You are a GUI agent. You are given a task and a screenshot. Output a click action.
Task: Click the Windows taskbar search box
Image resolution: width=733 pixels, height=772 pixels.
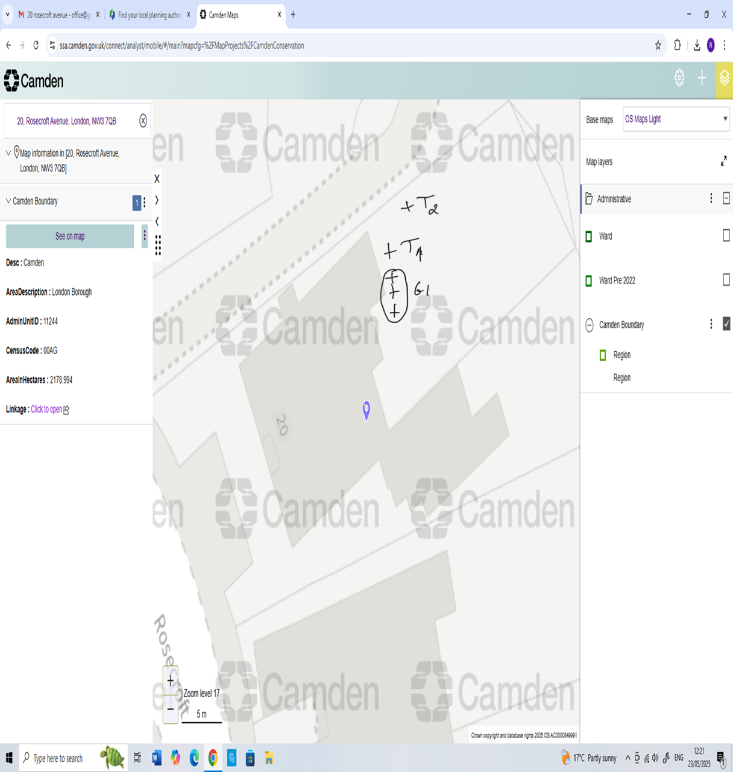[74, 758]
